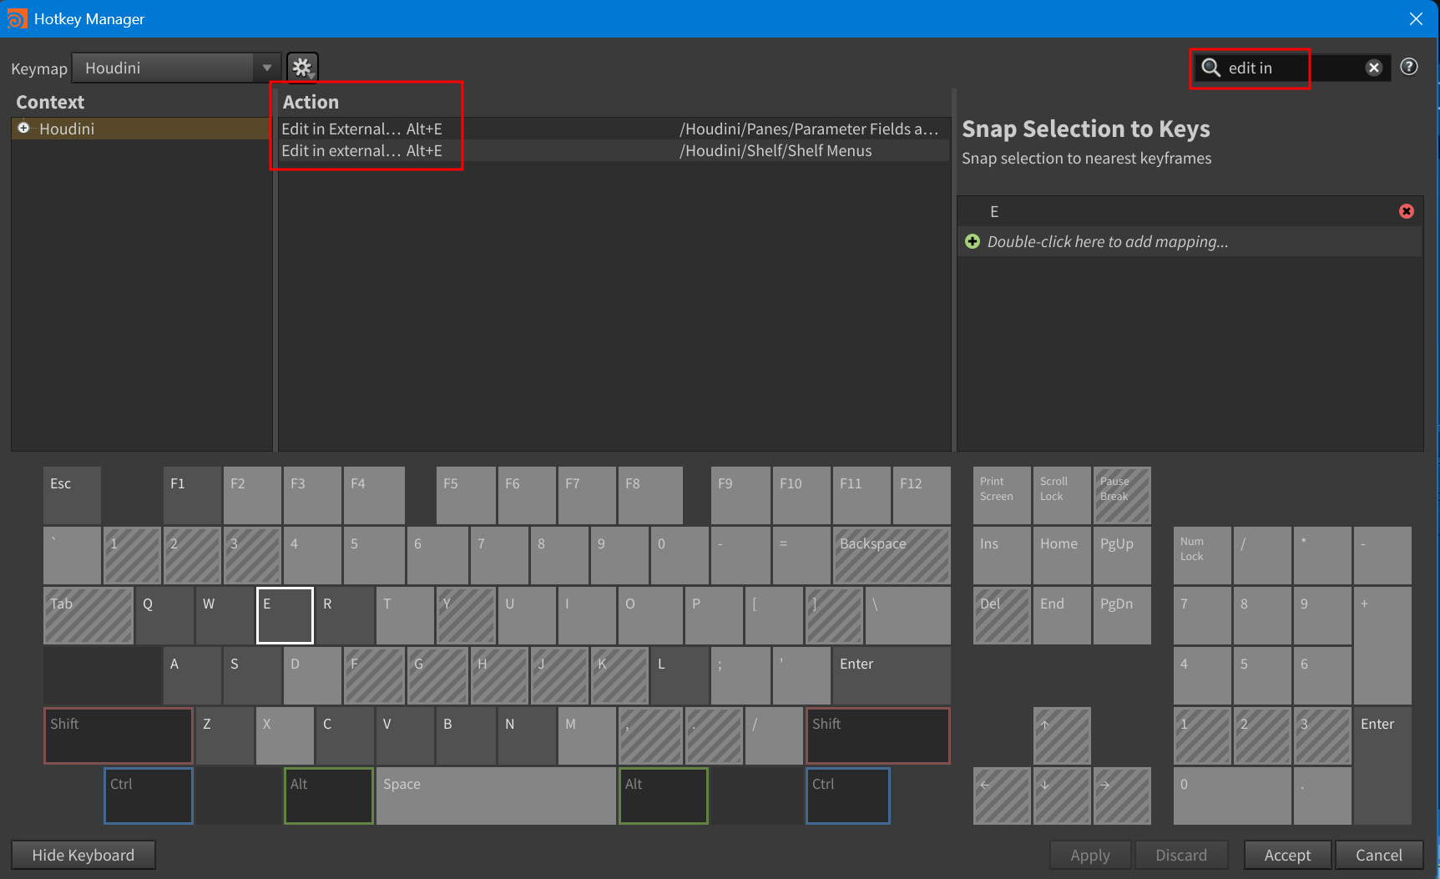Click the down arrow key

1062,796
